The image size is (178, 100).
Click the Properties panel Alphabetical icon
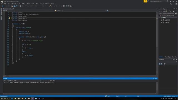click(162, 64)
